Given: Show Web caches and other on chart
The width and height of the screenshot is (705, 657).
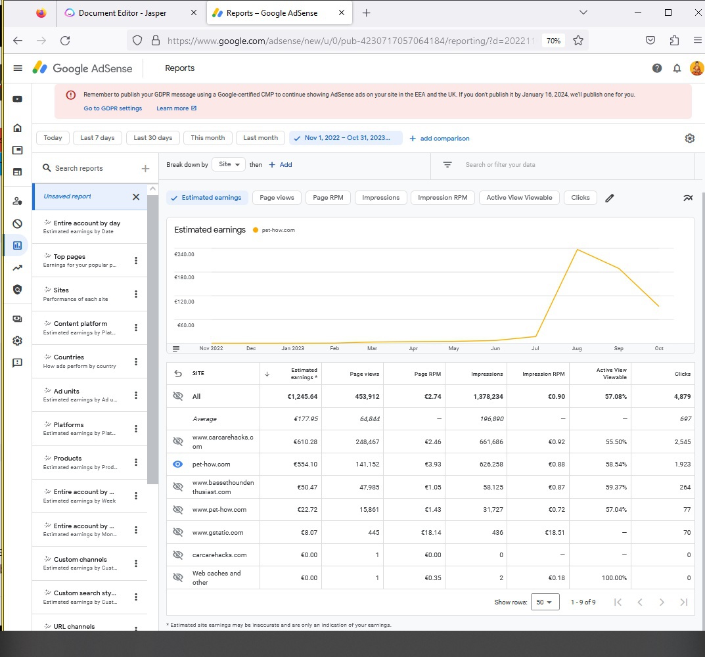Looking at the screenshot, I should (x=178, y=578).
